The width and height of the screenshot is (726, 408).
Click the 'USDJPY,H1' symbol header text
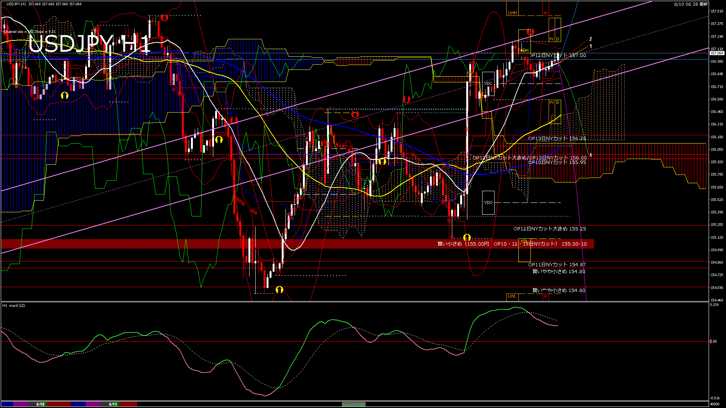16,4
